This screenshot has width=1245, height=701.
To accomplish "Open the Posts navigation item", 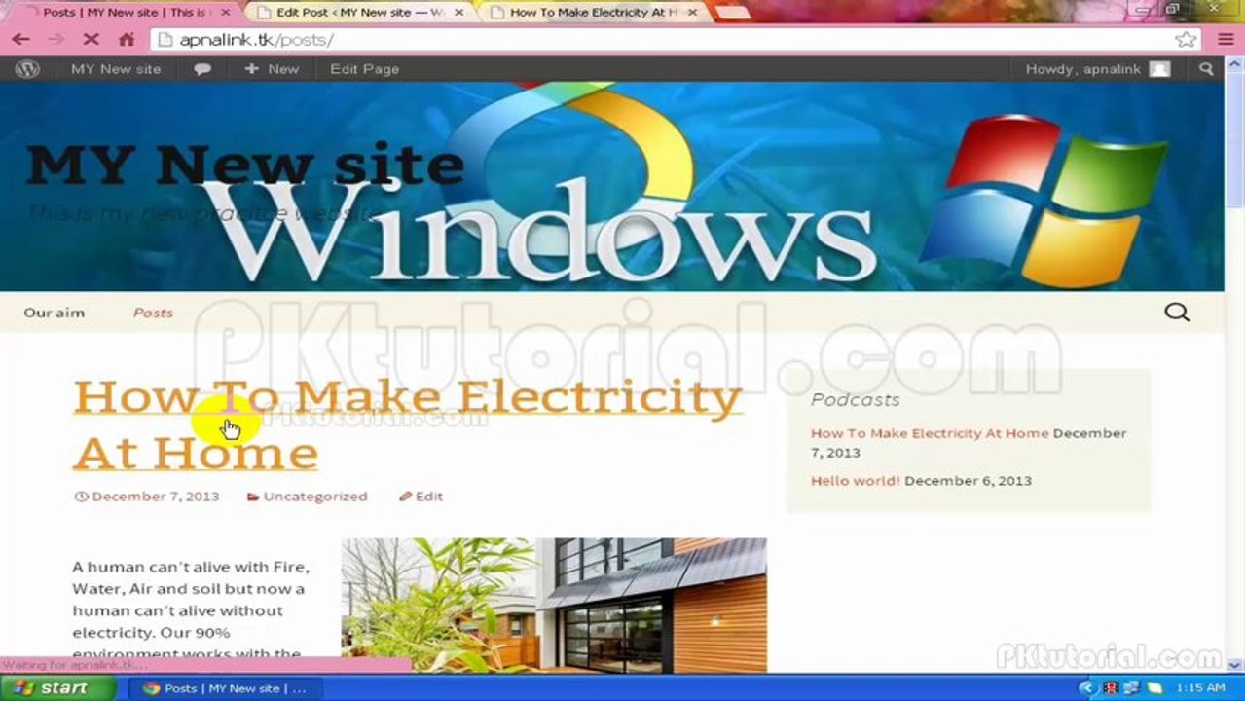I will (153, 313).
